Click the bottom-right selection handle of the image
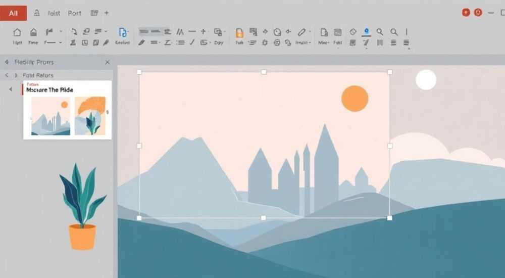 (389, 218)
